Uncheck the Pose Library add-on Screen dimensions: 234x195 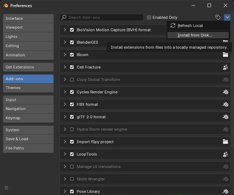pyautogui.click(x=72, y=191)
